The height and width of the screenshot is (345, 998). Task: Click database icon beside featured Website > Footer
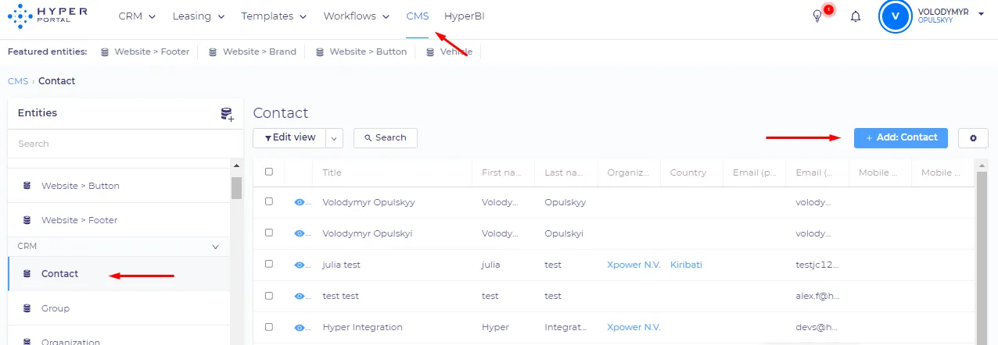[105, 52]
